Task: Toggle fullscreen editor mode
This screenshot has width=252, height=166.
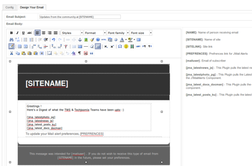Action: pyautogui.click(x=138, y=39)
